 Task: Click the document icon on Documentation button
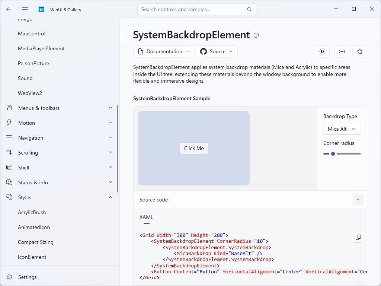(x=140, y=51)
